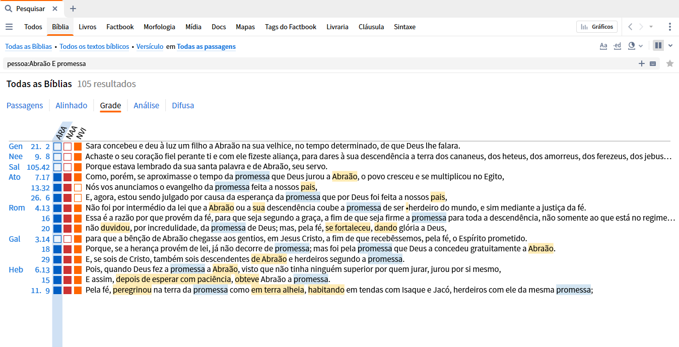Change the Todas as Bíblias resource link
679x347 pixels.
coord(29,46)
